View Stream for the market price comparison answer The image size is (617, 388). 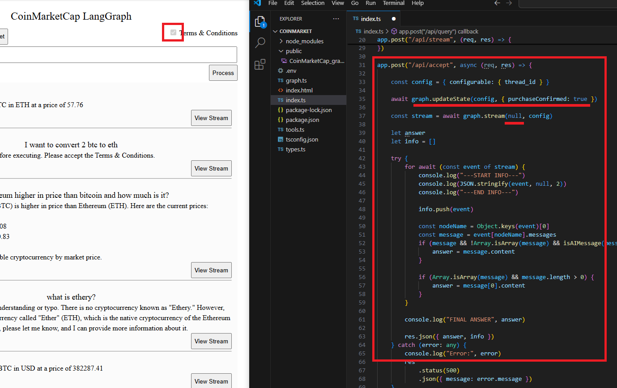pyautogui.click(x=211, y=270)
